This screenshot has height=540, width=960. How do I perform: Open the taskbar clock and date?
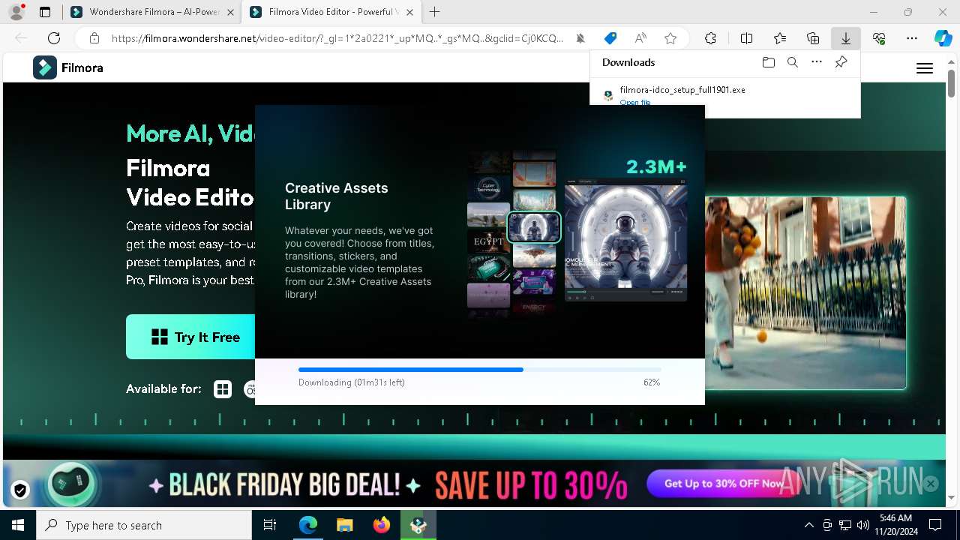895,525
